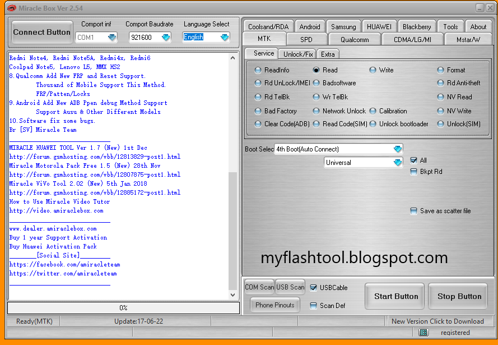The image size is (498, 345).
Task: Select the SPD tab
Action: pyautogui.click(x=306, y=39)
